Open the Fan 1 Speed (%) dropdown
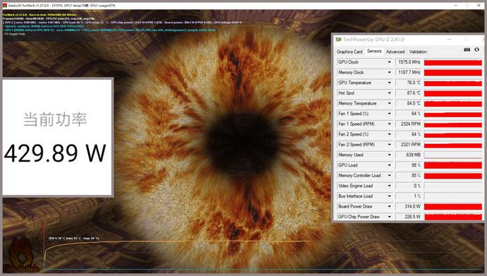 pyautogui.click(x=389, y=114)
